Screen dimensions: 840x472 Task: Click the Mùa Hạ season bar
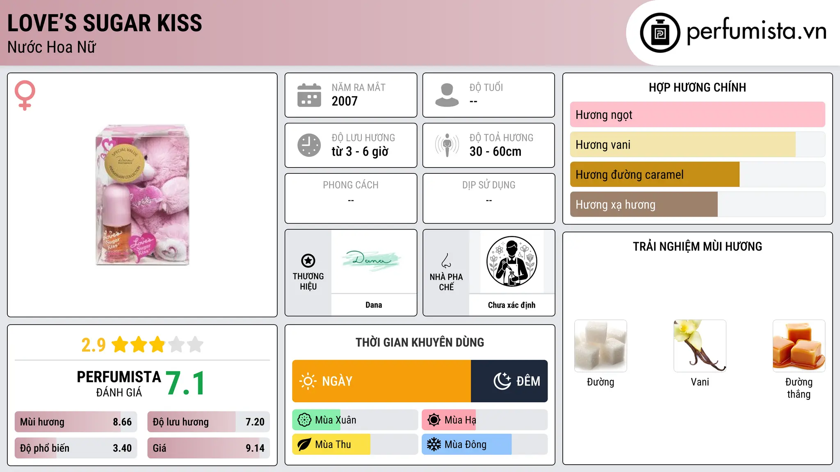485,420
